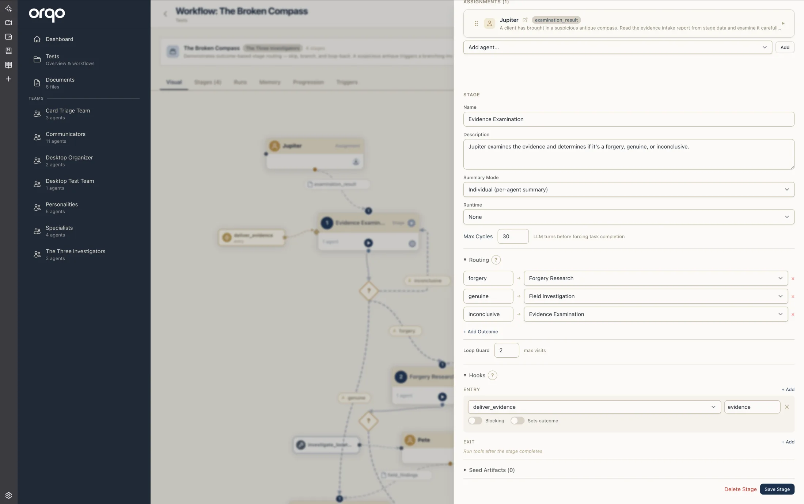Select Specialists team
This screenshot has height=504, width=804.
(x=84, y=231)
